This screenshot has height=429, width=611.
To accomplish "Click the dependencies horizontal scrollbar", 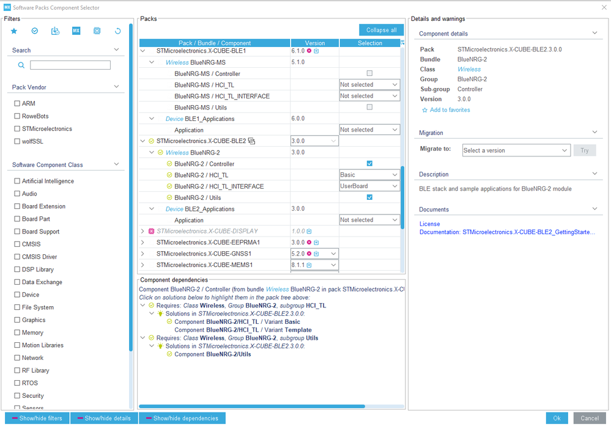I will tap(252, 406).
